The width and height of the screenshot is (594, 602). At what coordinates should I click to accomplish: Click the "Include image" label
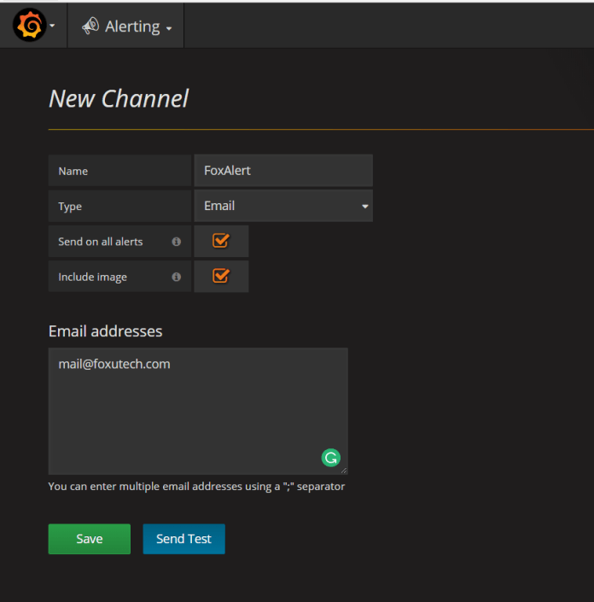[92, 277]
